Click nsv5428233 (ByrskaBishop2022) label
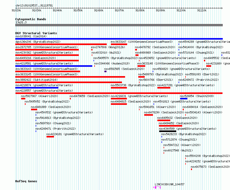 (x=184, y=134)
